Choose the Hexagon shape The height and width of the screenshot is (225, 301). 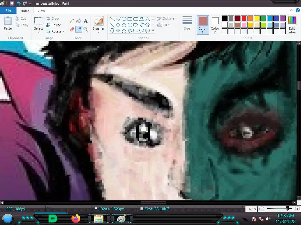point(130,25)
